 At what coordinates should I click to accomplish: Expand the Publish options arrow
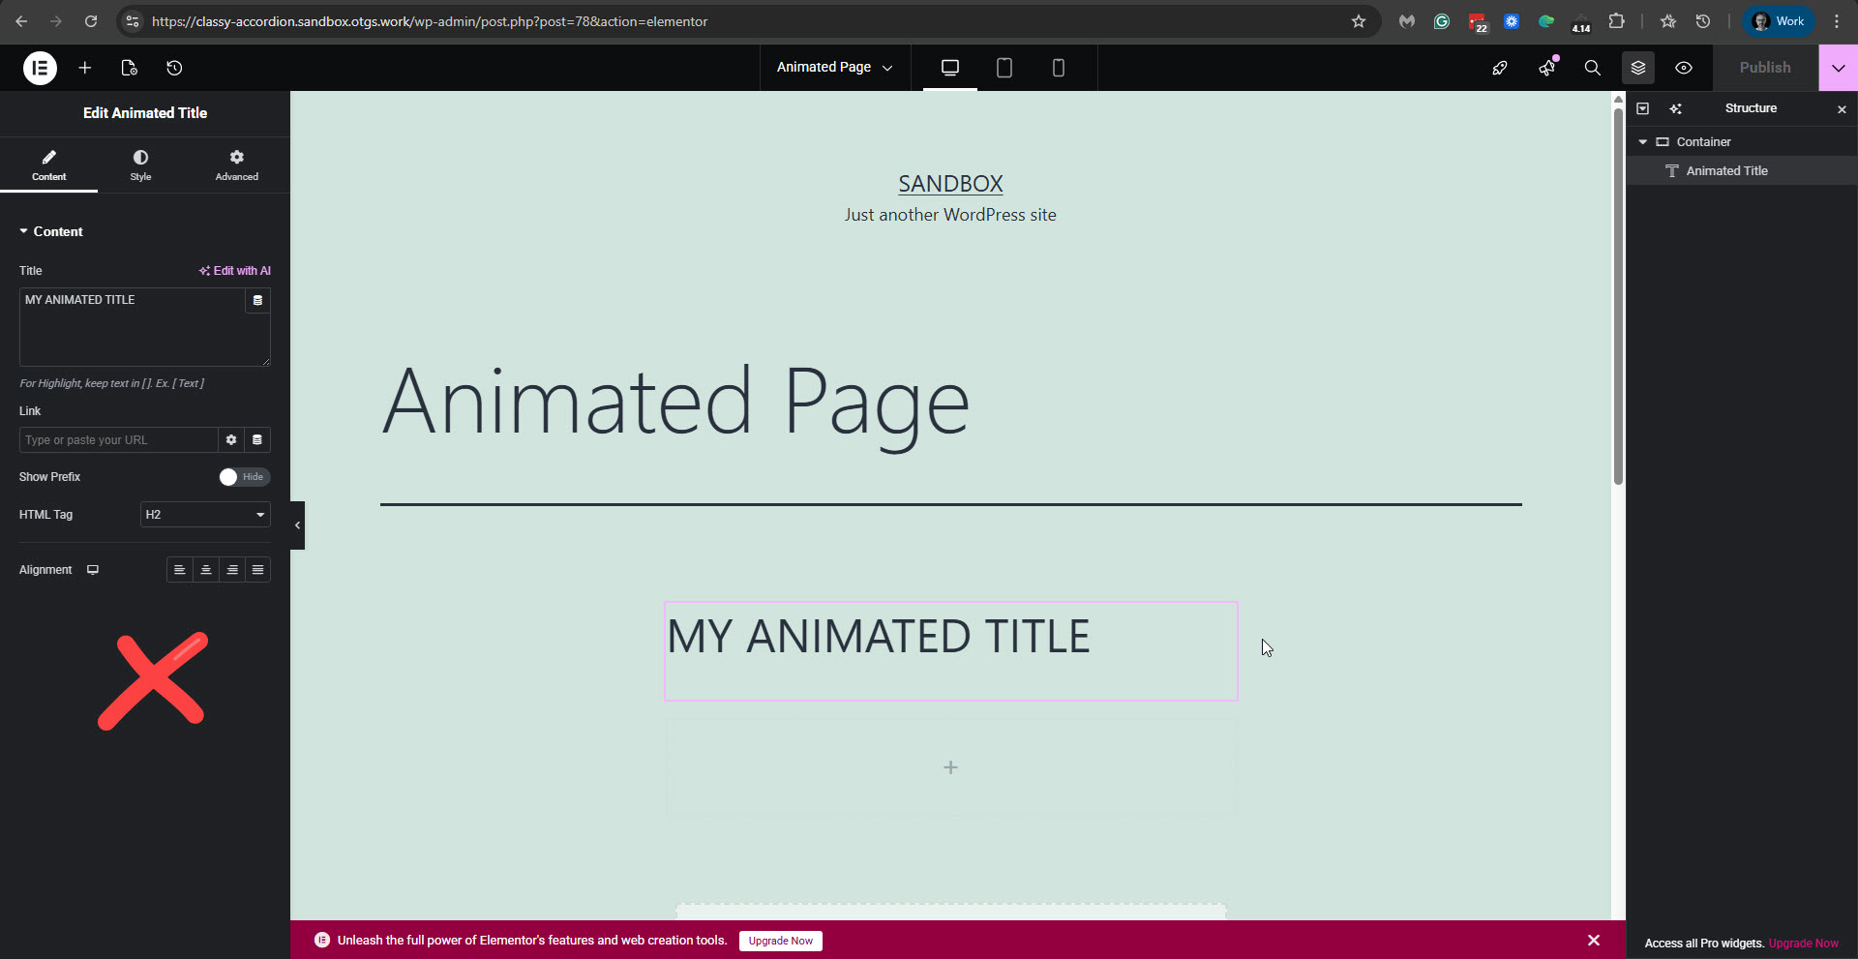pyautogui.click(x=1838, y=68)
